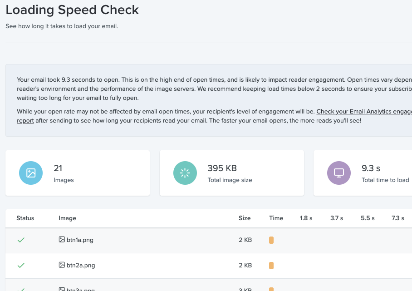The image size is (412, 291).
Task: Click the image icon beside btn3a.png
Action: [x=61, y=290]
